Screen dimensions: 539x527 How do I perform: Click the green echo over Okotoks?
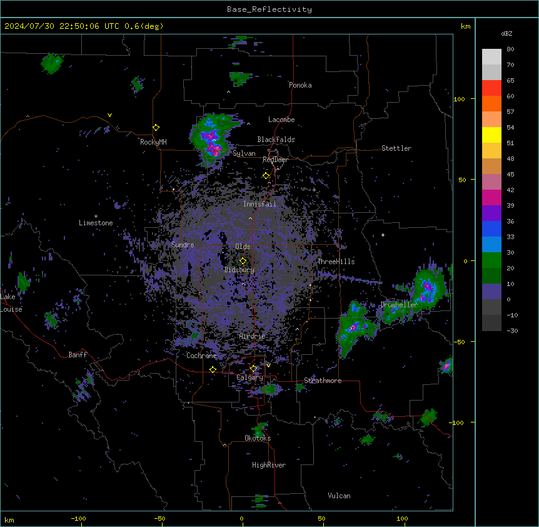tap(259, 429)
